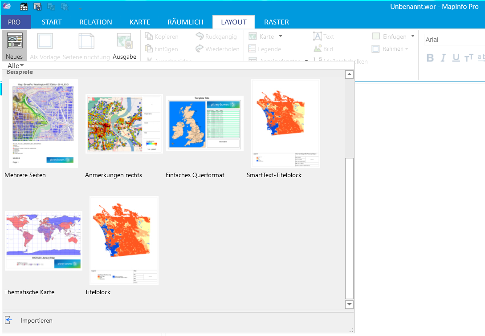Click the greyed-out save table quick access icon

pyautogui.click(x=51, y=6)
